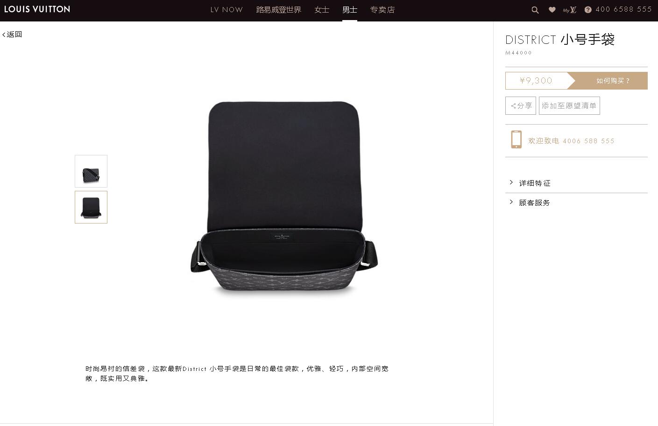Select first bag thumbnail front view
Viewport: 658px width, 426px height.
tap(91, 171)
